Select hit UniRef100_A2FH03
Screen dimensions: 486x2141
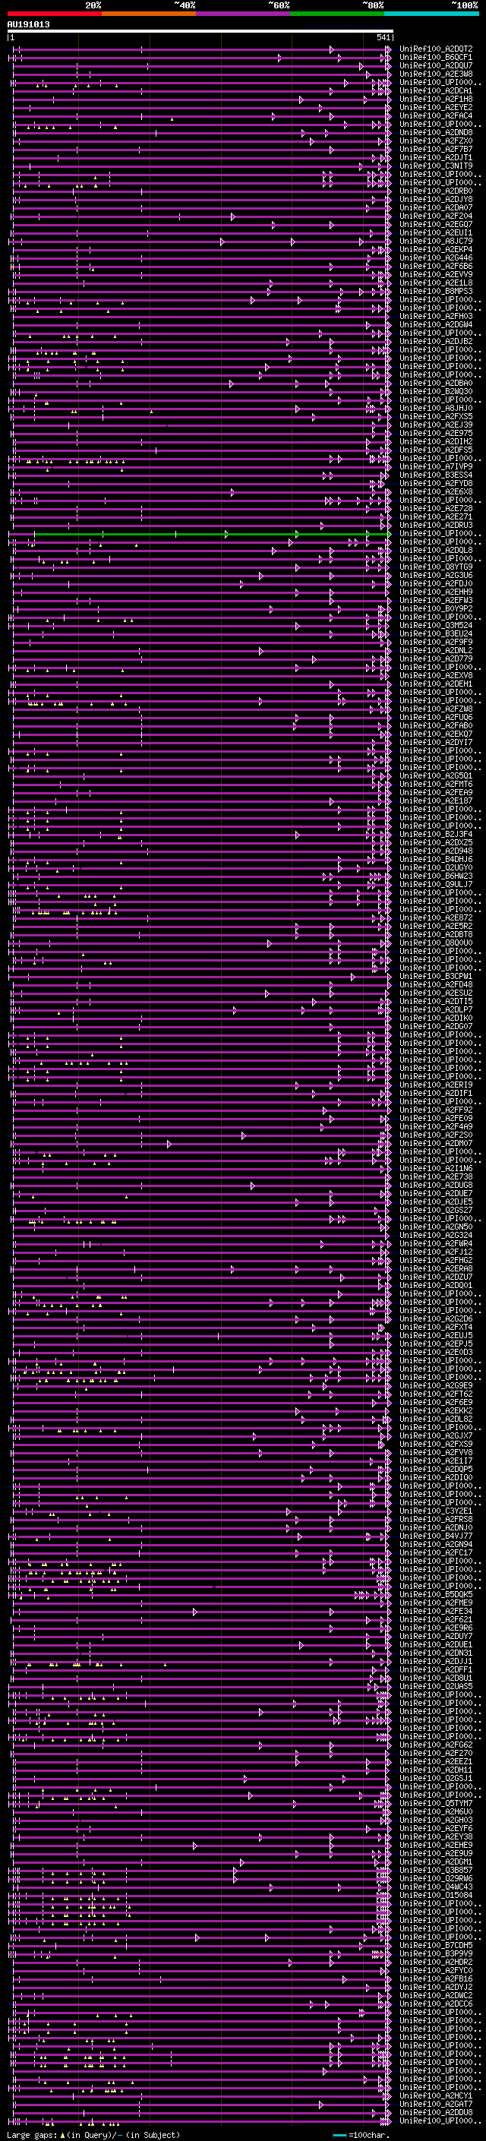click(436, 316)
